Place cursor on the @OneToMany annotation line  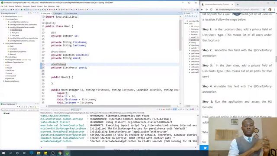click(x=58, y=65)
